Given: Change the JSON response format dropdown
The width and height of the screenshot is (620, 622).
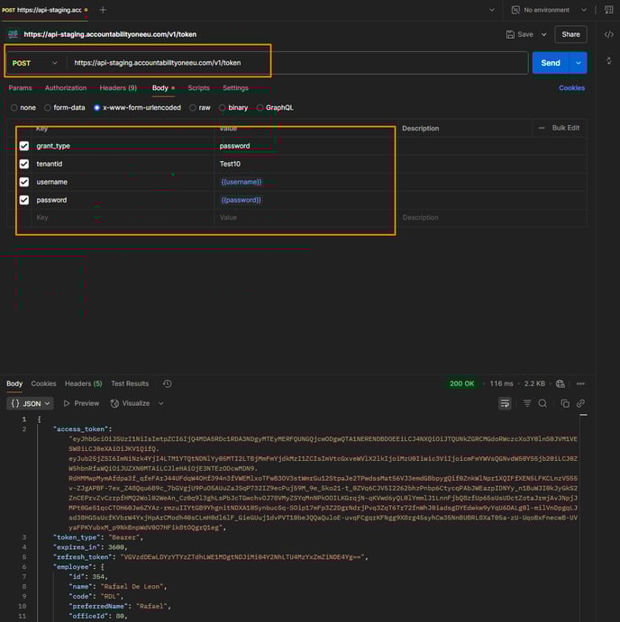Looking at the screenshot, I should [x=30, y=403].
